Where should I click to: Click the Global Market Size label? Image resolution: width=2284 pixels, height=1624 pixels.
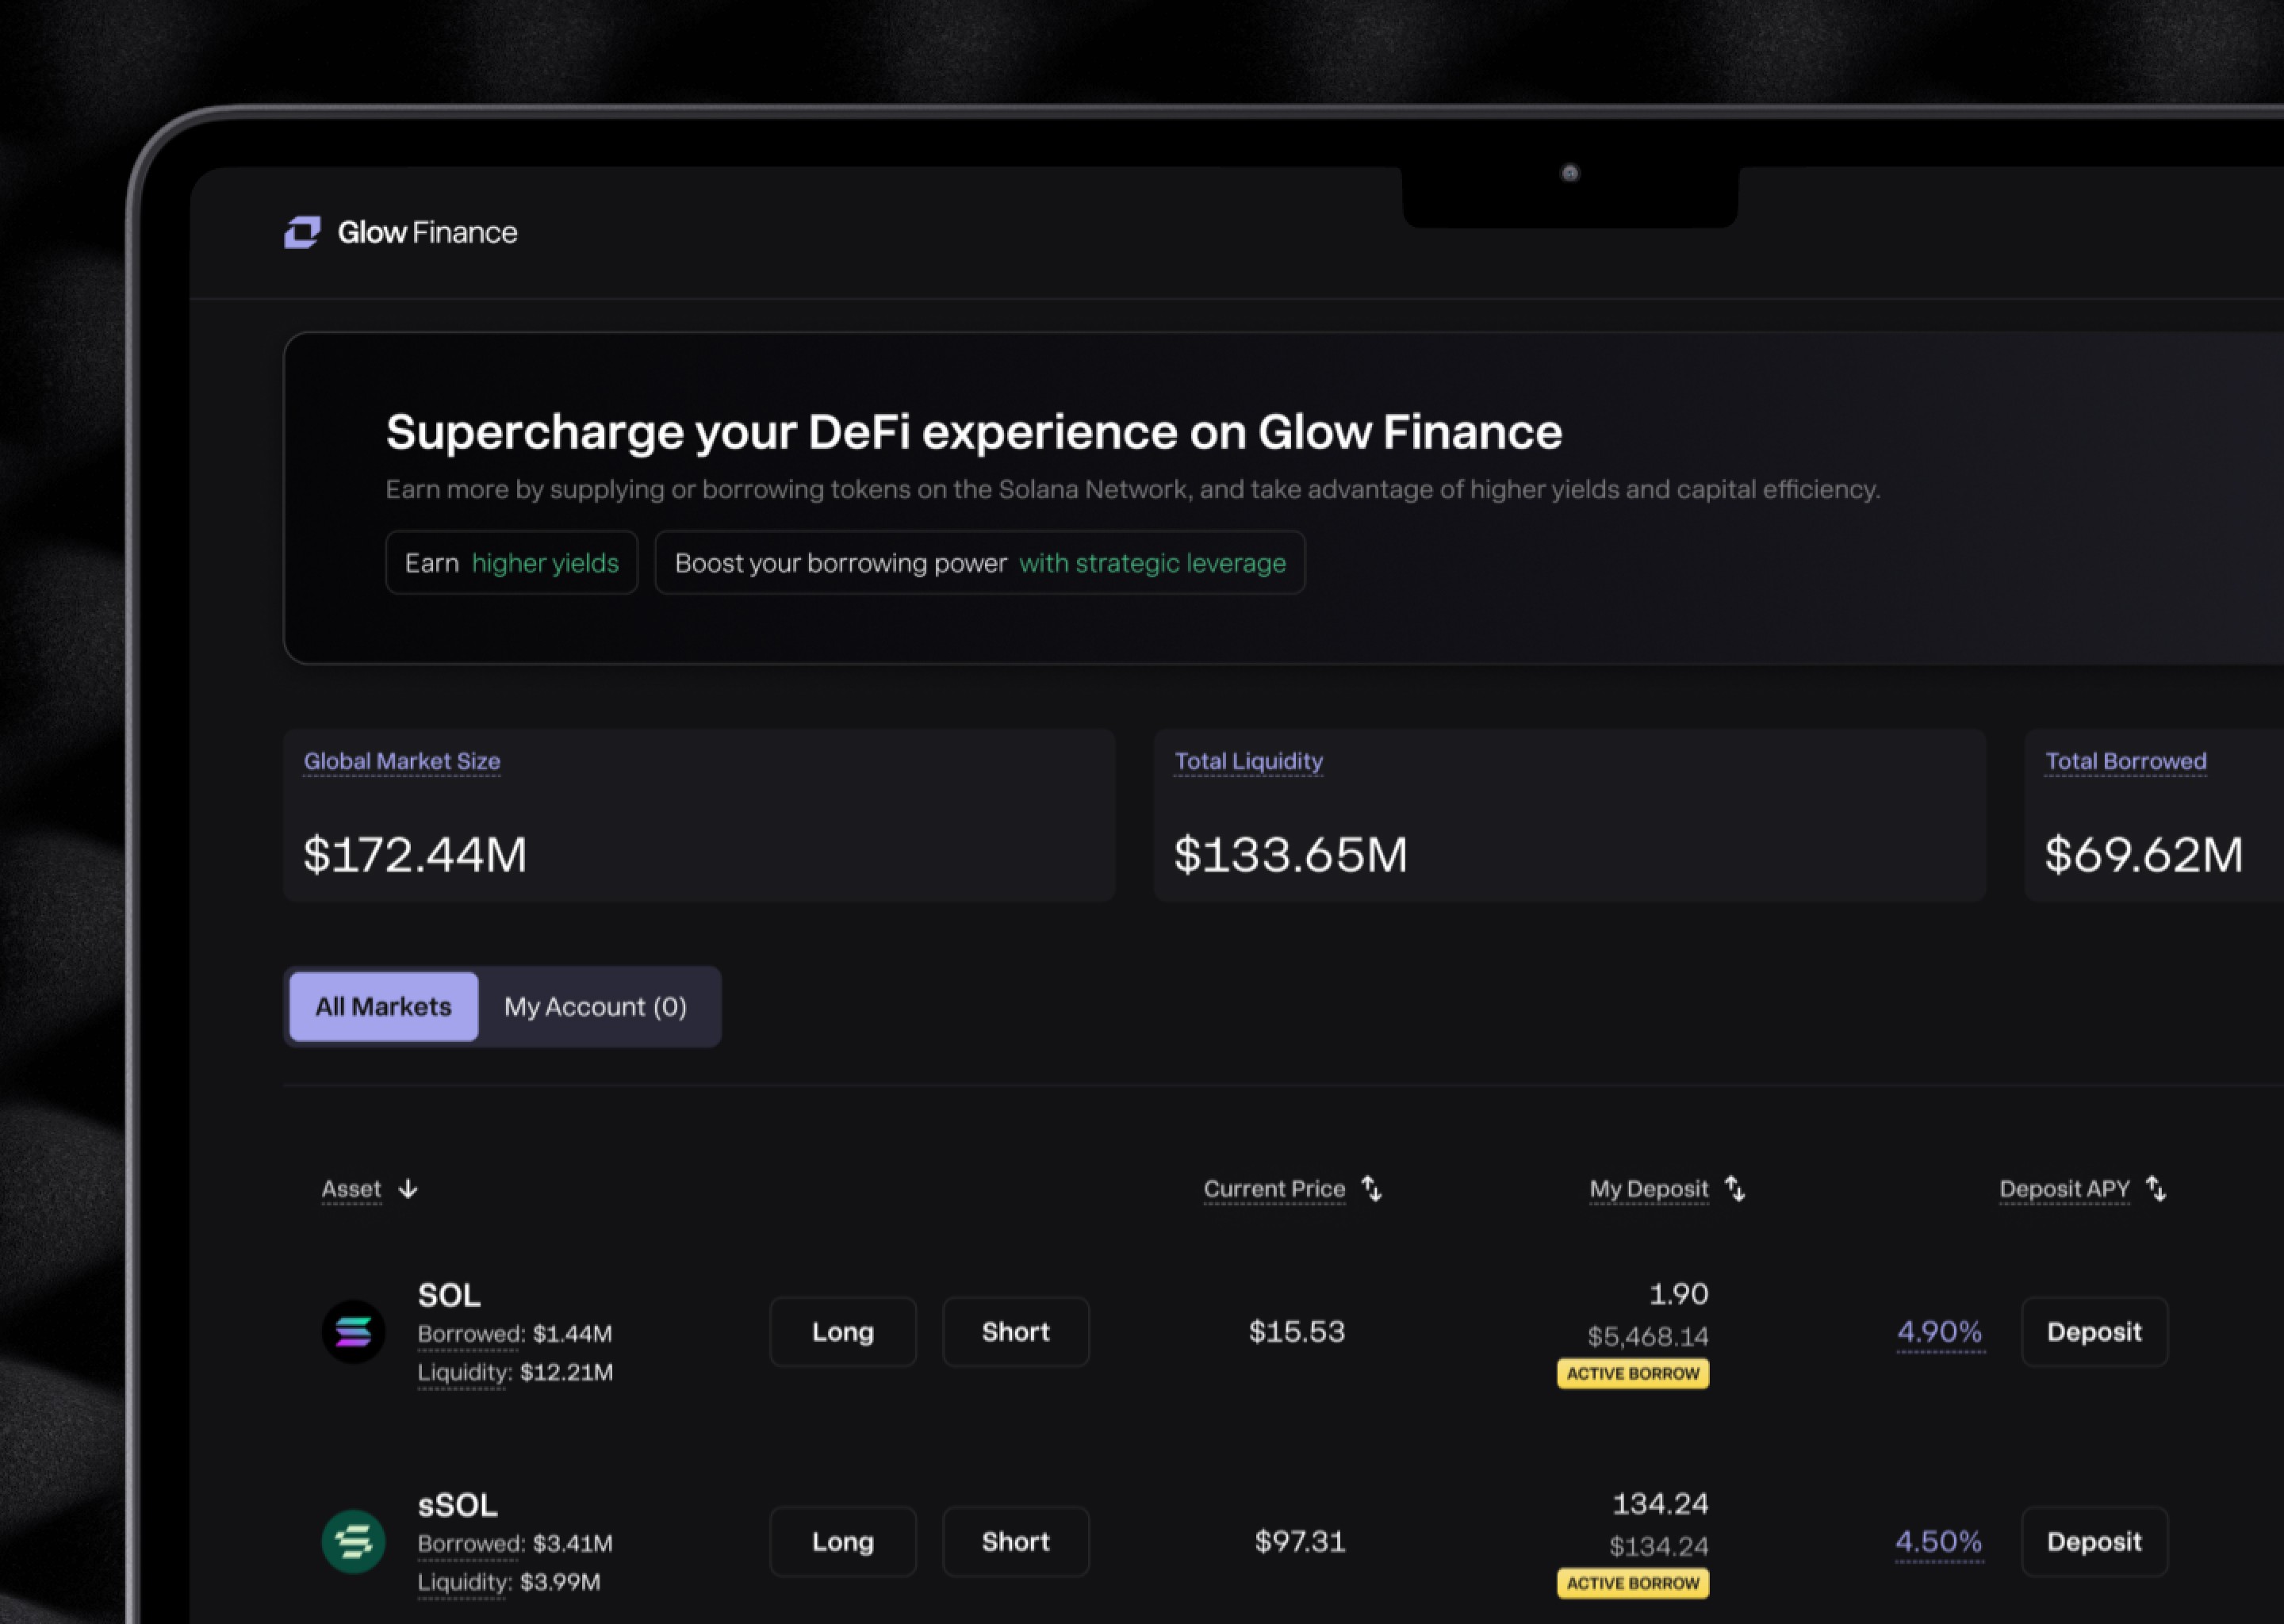pos(402,761)
